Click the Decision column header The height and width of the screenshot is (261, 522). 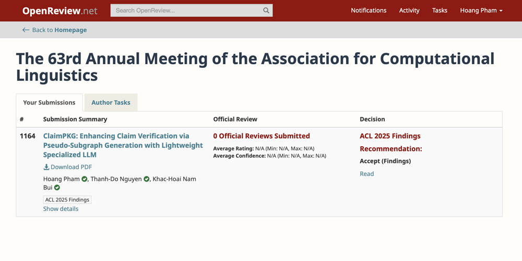click(x=372, y=119)
